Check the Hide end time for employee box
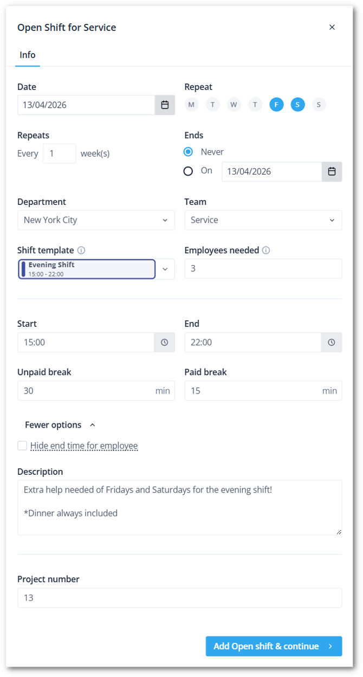The height and width of the screenshot is (677, 363). point(22,445)
